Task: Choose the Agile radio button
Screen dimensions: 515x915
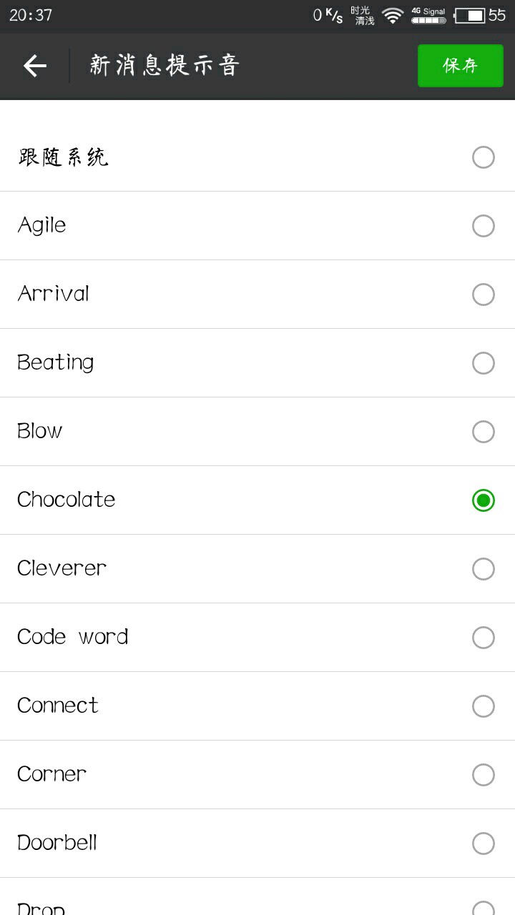Action: (484, 226)
